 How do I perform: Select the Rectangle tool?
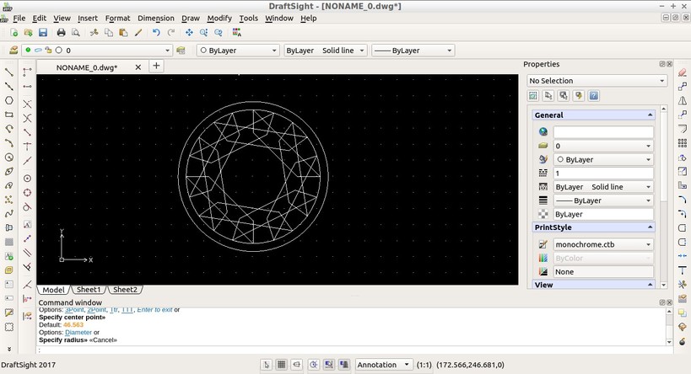[x=8, y=115]
